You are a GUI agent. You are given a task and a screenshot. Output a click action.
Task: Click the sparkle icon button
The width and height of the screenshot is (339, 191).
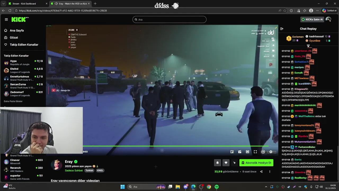click(x=234, y=163)
